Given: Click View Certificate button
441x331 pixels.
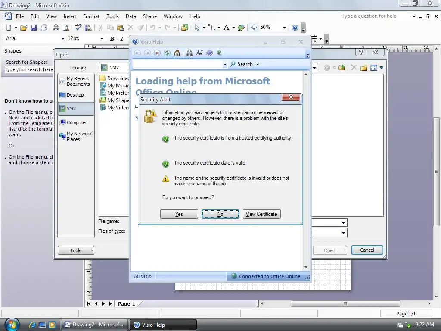Looking at the screenshot, I should coord(261,214).
